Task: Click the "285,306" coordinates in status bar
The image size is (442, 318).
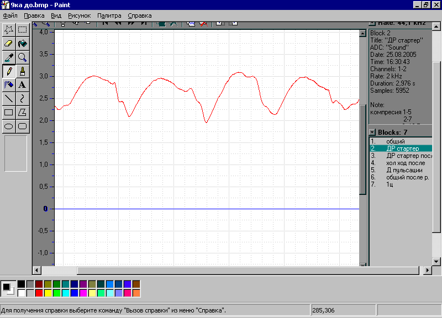Action: tap(323, 310)
